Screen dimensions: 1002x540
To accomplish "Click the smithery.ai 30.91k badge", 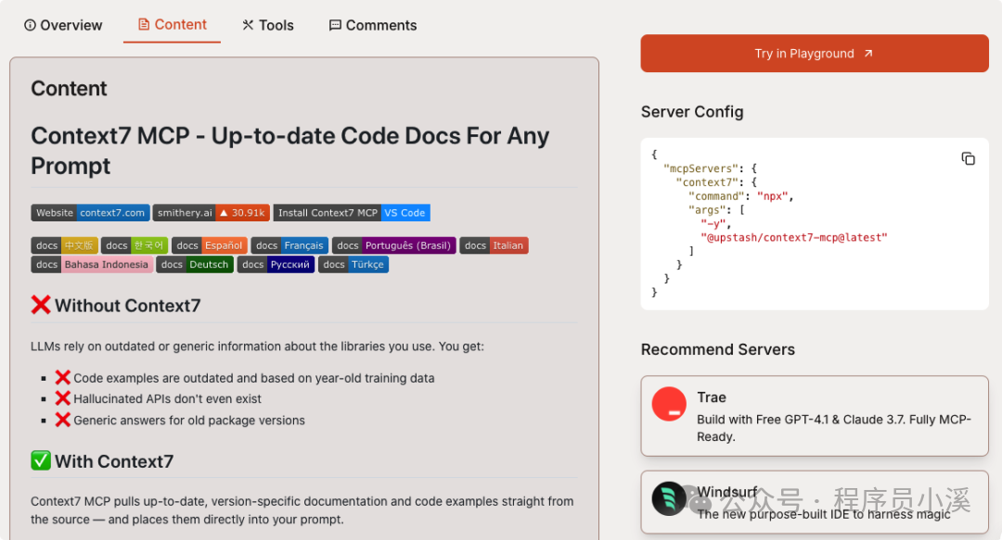I will click(211, 213).
